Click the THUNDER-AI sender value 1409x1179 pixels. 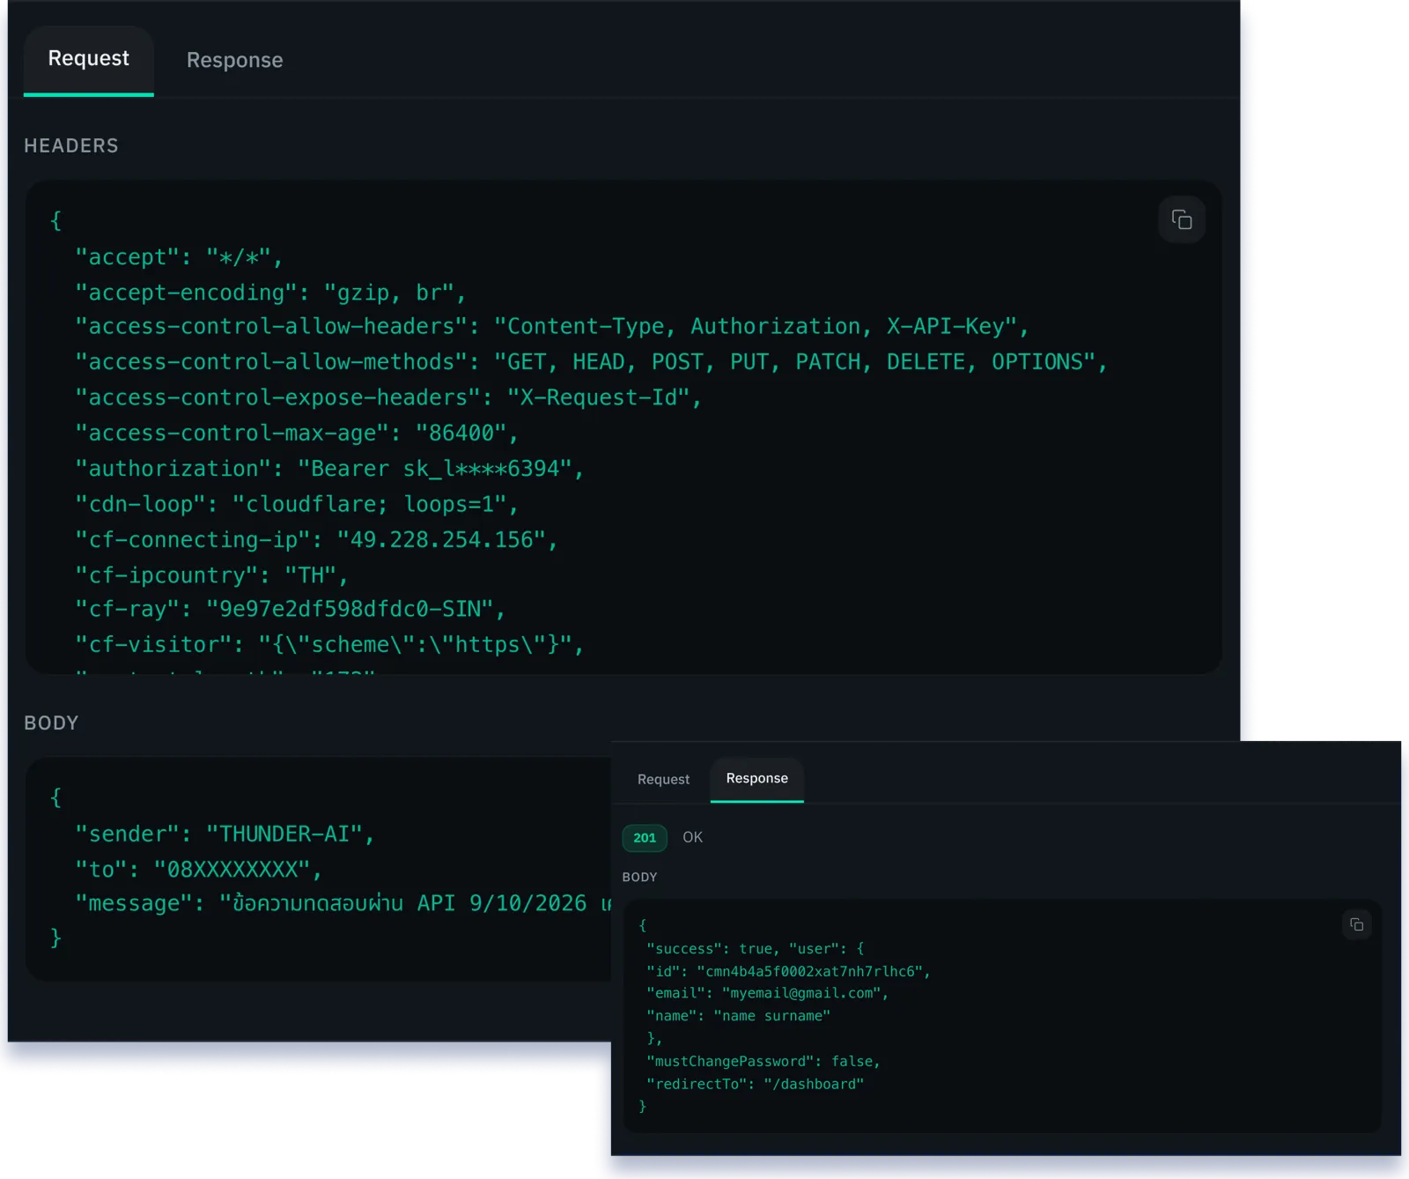pyautogui.click(x=283, y=833)
